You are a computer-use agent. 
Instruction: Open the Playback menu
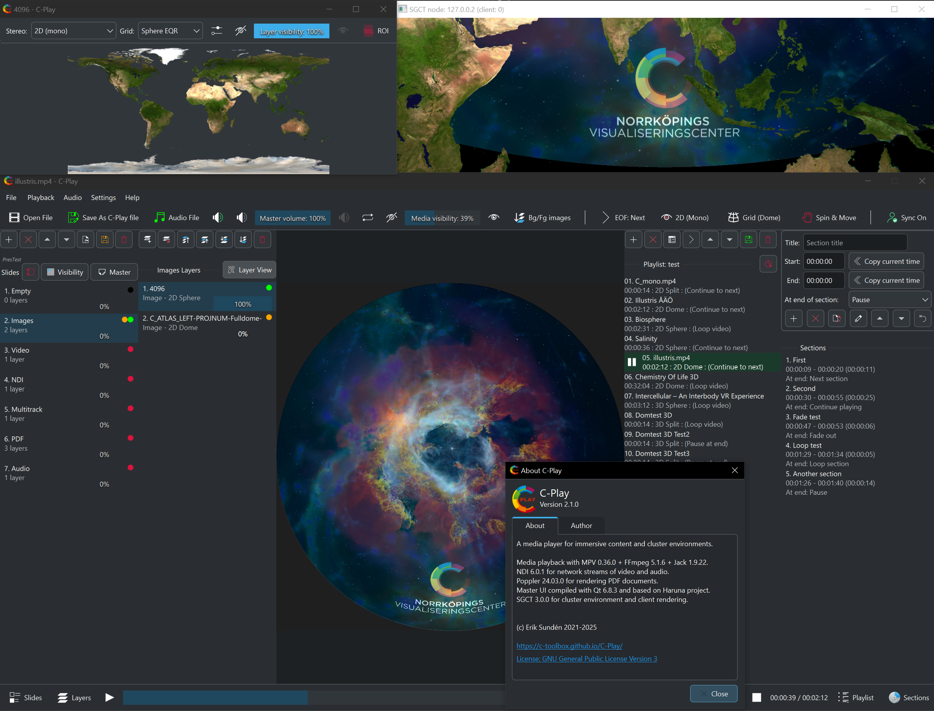(41, 198)
